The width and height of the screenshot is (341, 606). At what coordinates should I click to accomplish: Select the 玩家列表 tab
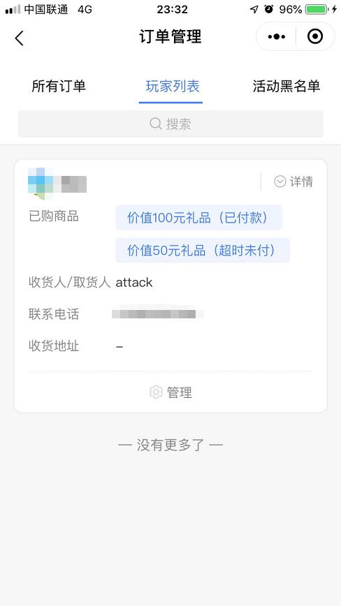[x=173, y=86]
